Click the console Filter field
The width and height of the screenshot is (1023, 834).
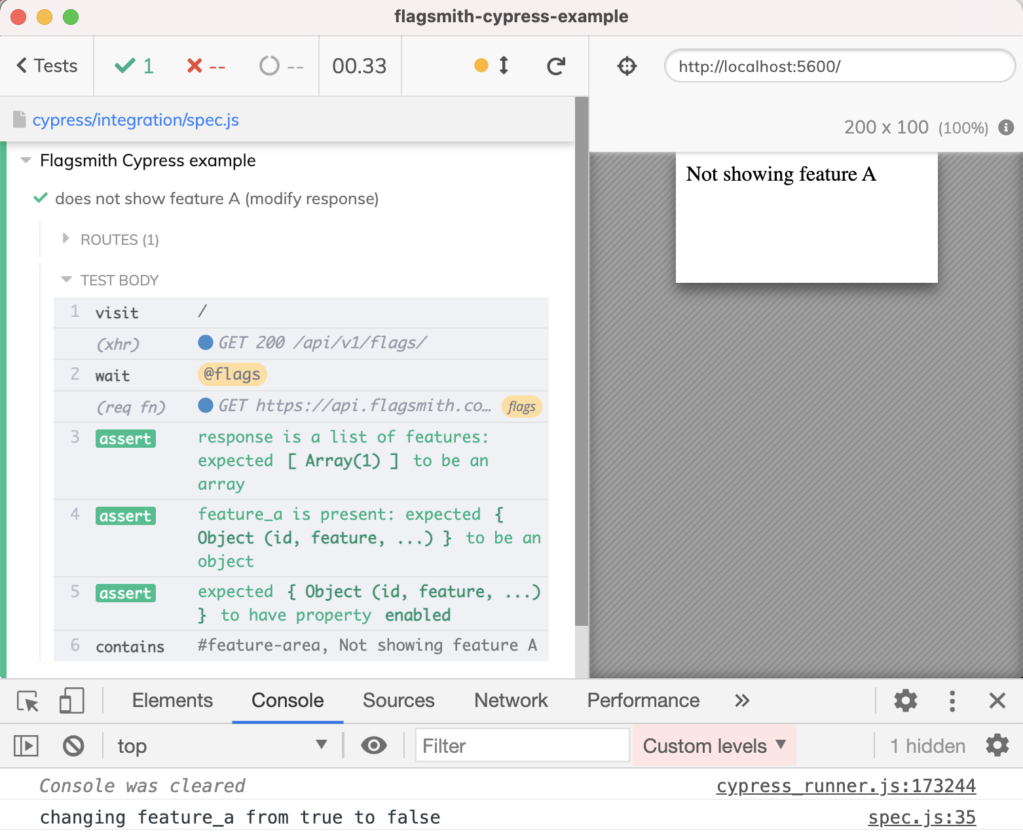(x=522, y=746)
